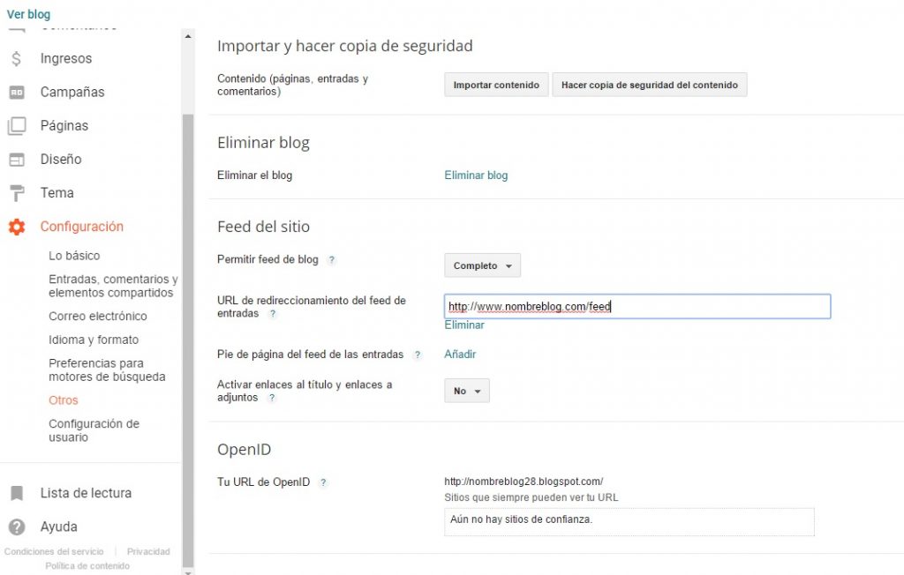Screen dimensions: 904x575
Task: Click help icon beside Tu URL de OpenID
Action: point(323,482)
